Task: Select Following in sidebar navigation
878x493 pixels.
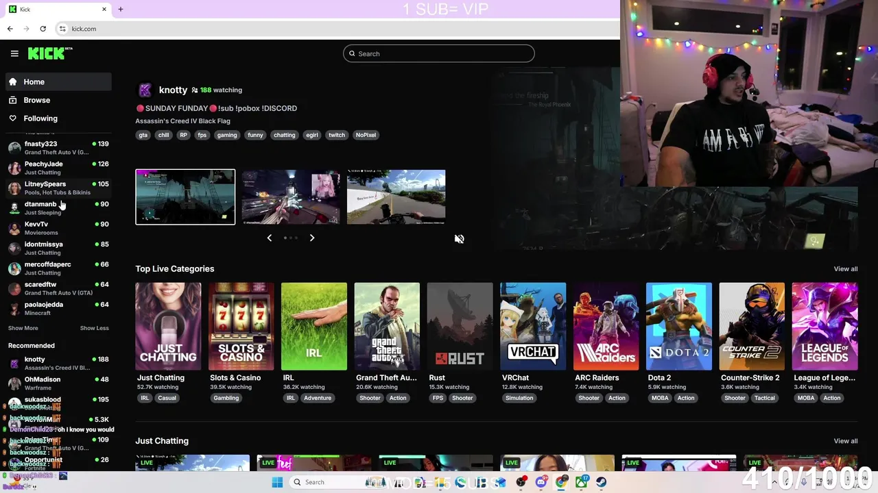Action: [58, 118]
